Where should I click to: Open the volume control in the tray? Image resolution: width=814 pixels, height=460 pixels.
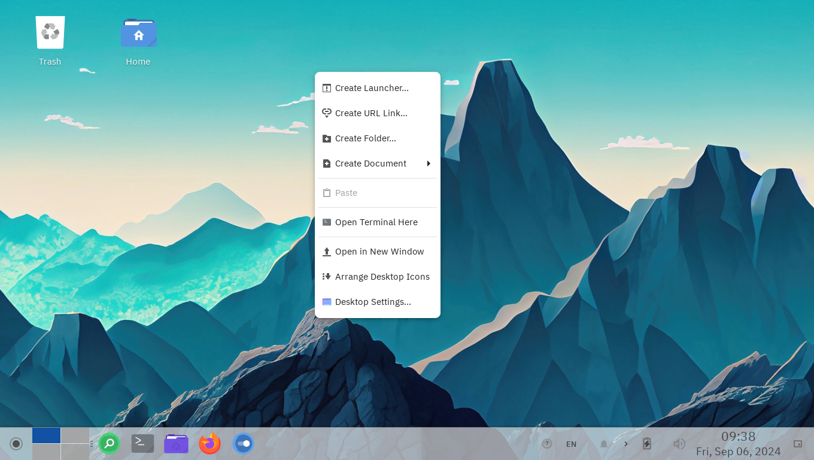pyautogui.click(x=679, y=443)
